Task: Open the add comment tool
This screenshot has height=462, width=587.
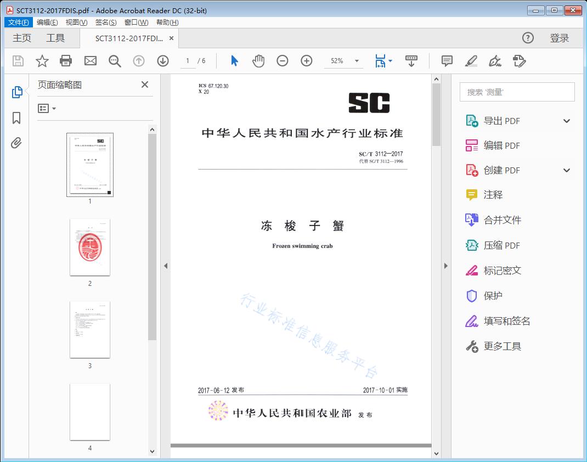Action: 447,61
